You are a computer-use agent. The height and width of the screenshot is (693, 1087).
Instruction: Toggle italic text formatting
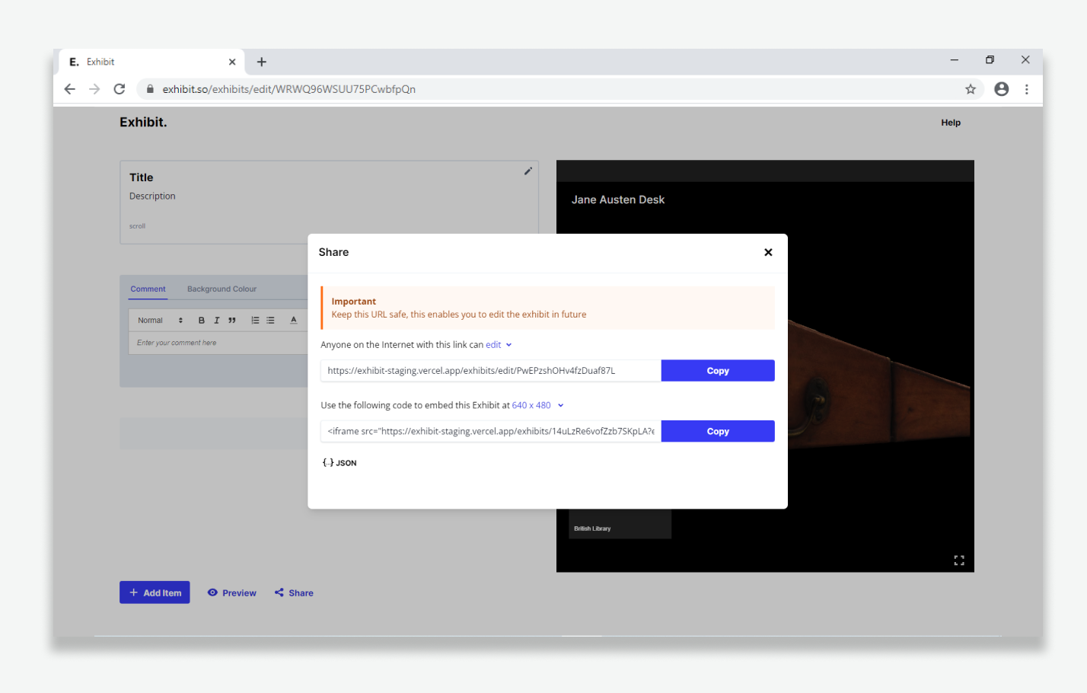click(217, 321)
